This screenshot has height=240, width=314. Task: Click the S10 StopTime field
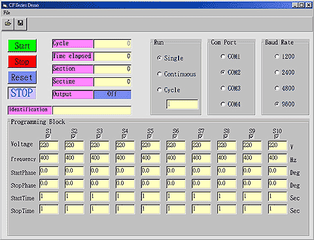(277, 209)
